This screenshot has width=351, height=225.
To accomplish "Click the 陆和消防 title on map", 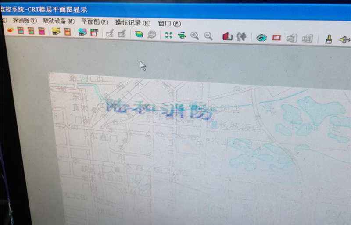I will [160, 110].
